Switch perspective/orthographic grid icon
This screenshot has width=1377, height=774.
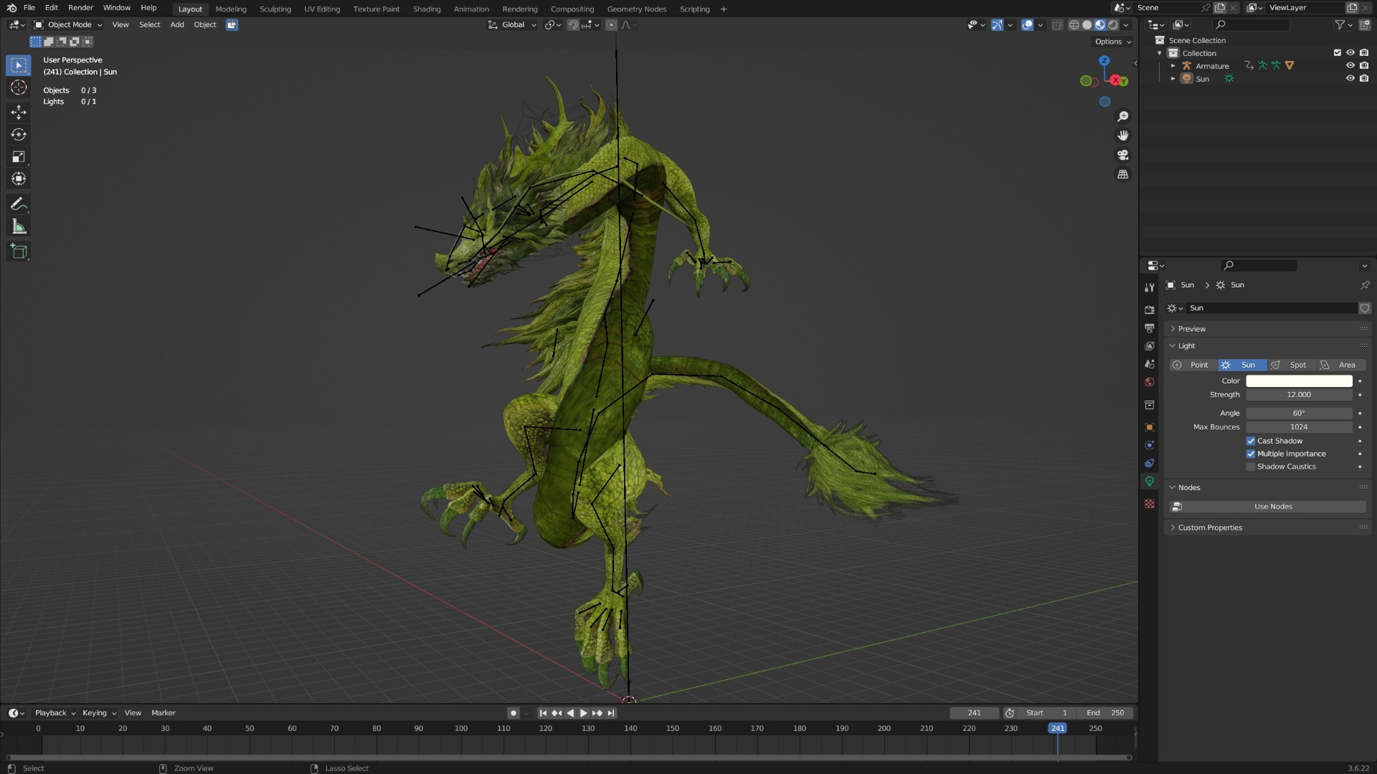(x=1123, y=174)
